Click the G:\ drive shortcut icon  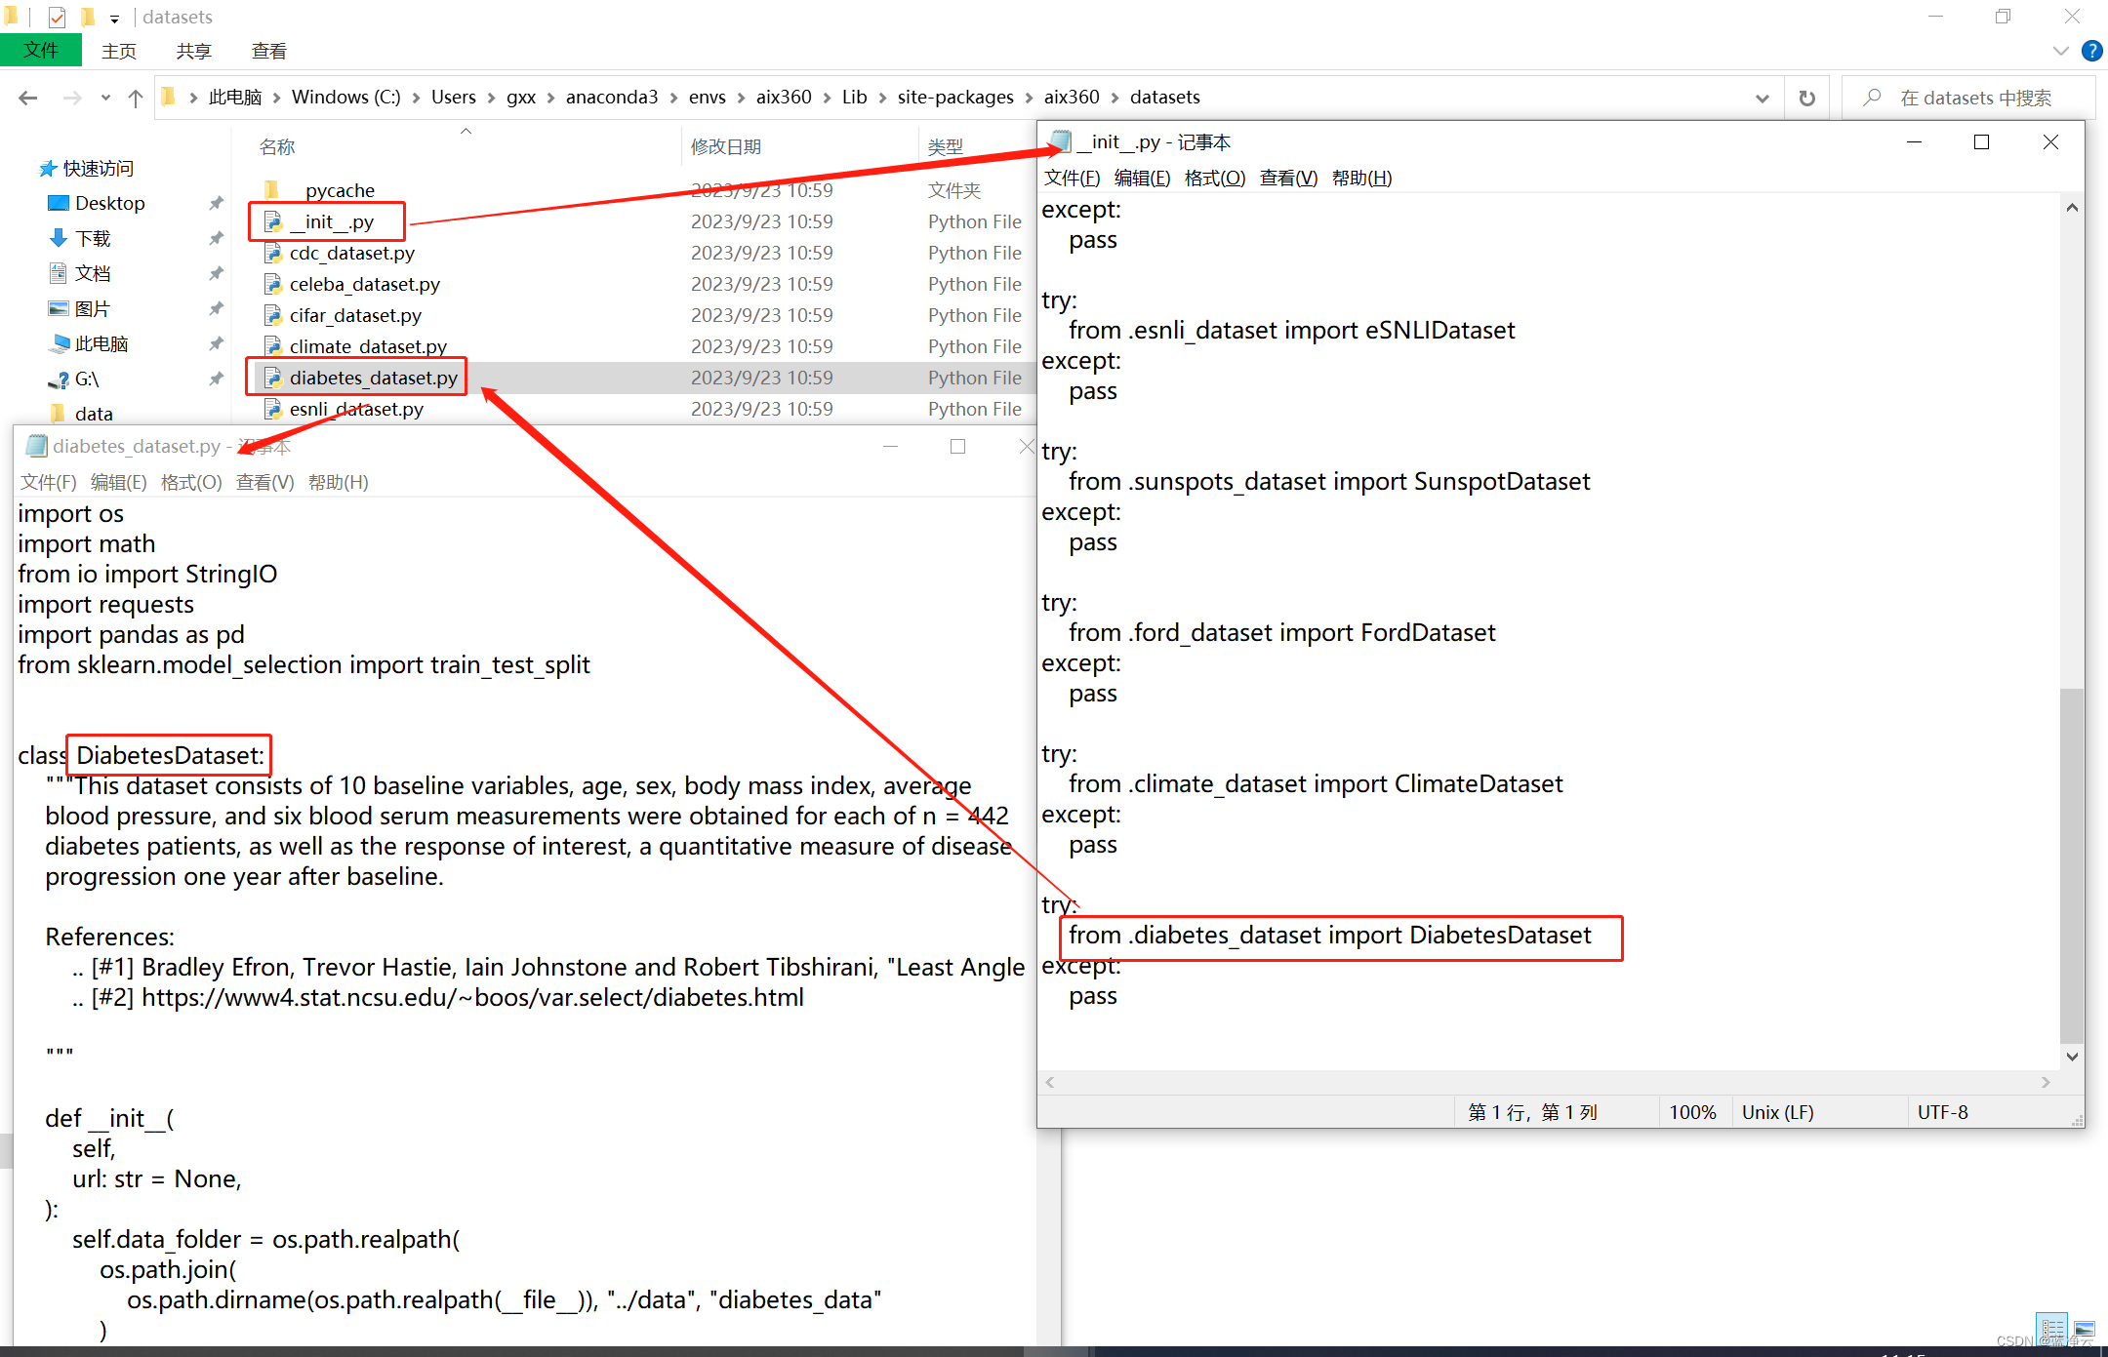[59, 379]
